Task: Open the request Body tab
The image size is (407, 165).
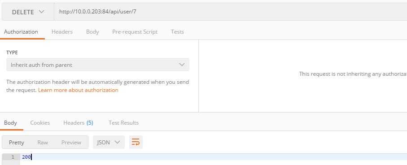Action: click(x=92, y=32)
